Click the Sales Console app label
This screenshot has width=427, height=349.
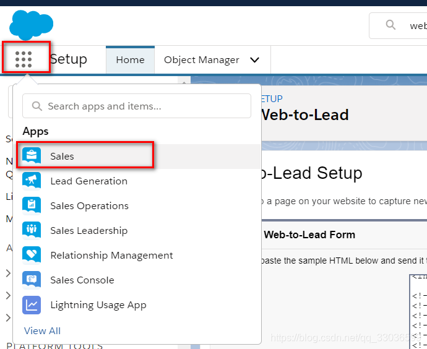click(82, 280)
